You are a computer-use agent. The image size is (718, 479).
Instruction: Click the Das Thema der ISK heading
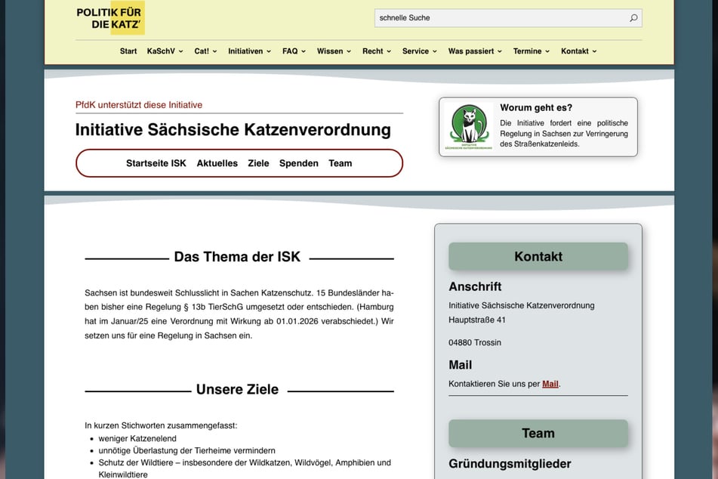pos(237,257)
